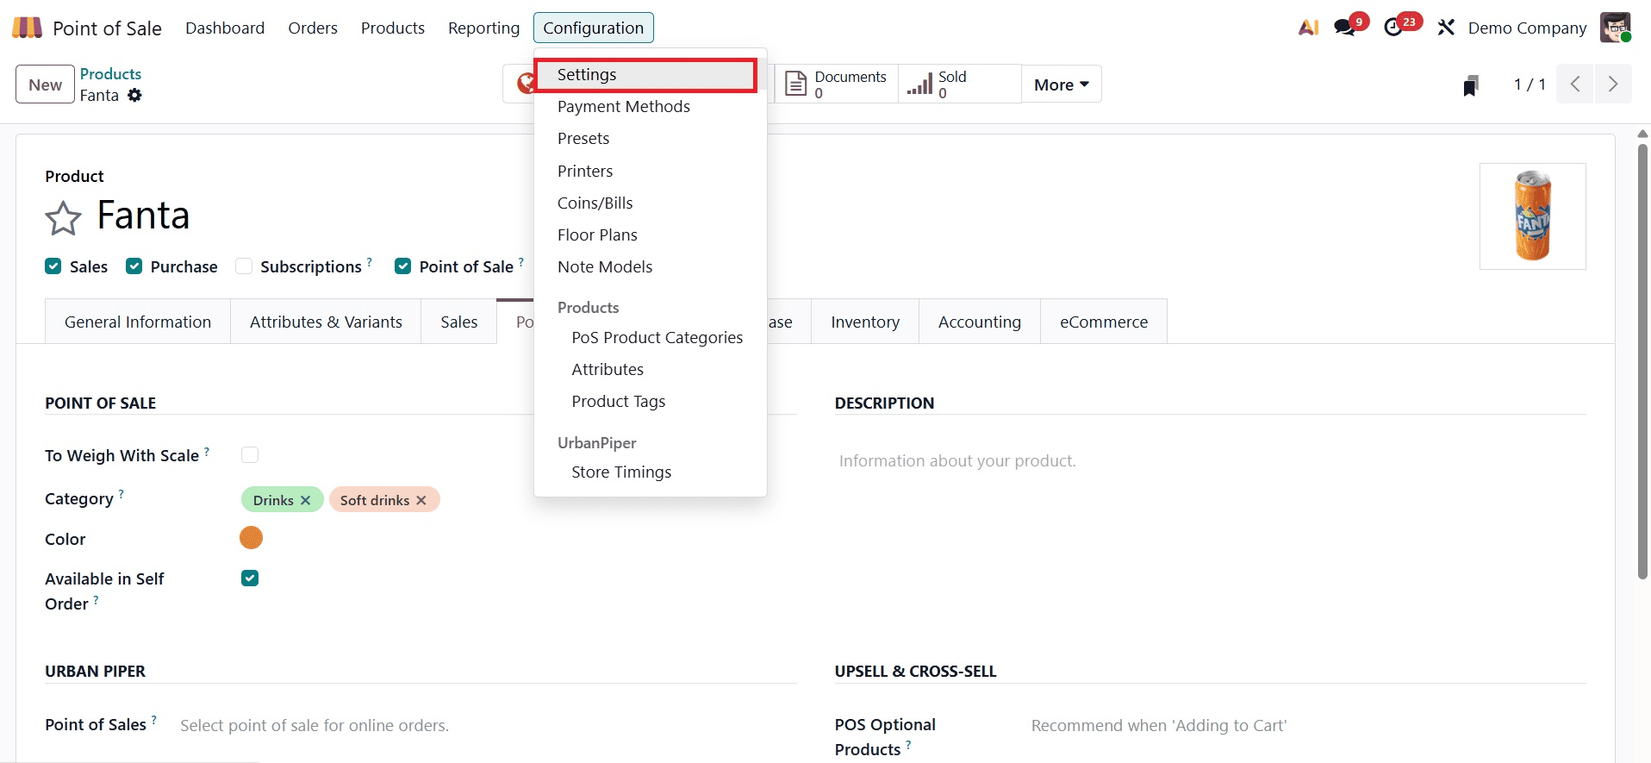
Task: Pick the orange Color swatch
Action: pos(251,538)
